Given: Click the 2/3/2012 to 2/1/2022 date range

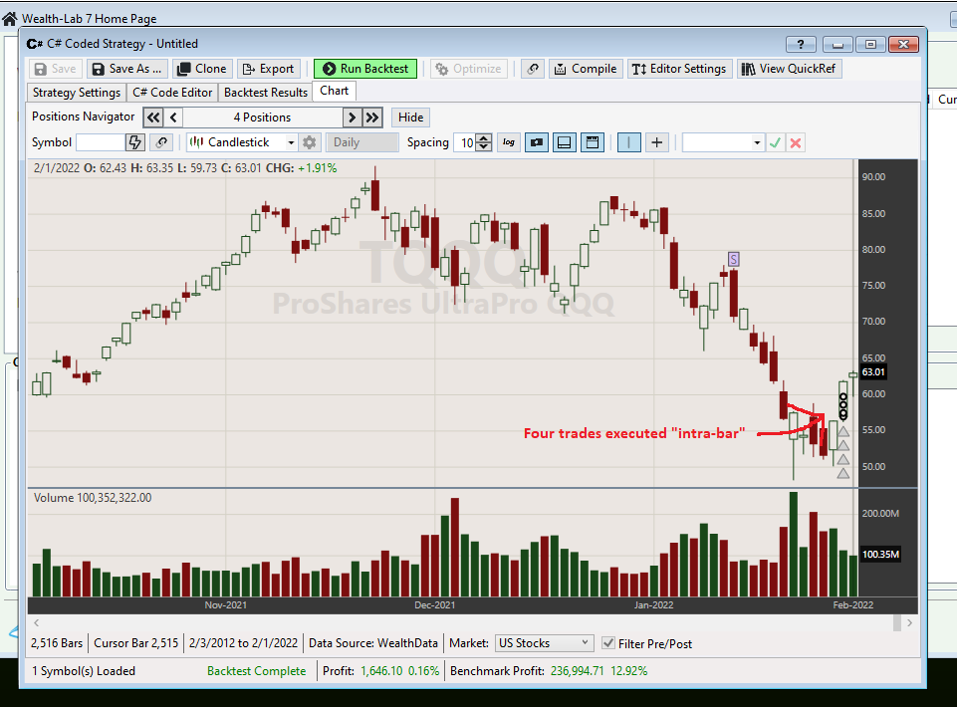Looking at the screenshot, I should 244,643.
